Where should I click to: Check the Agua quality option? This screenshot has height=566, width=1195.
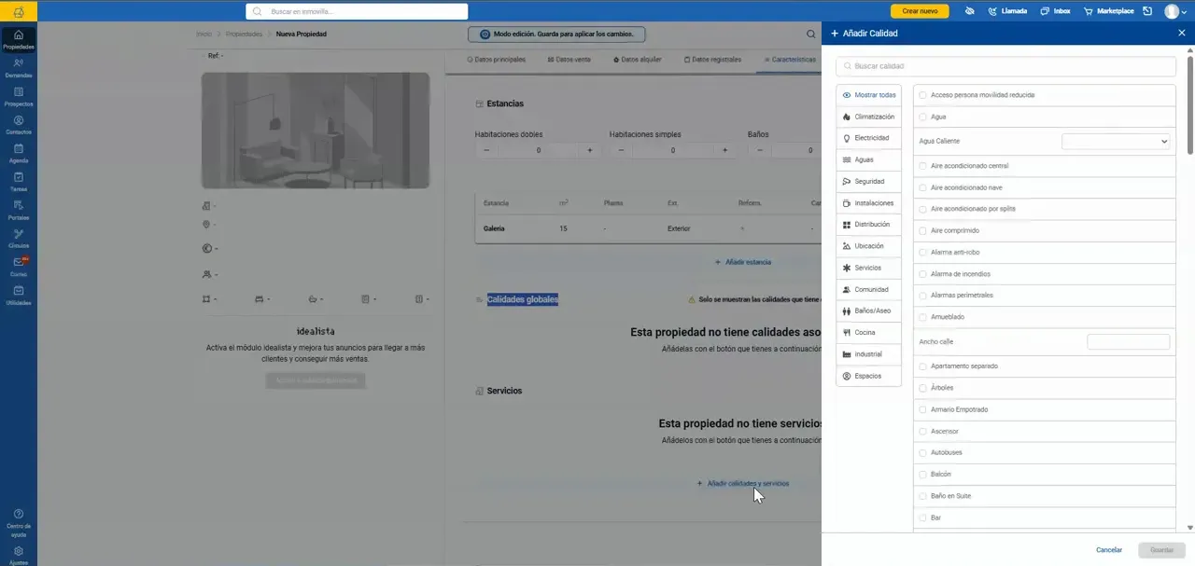click(923, 117)
